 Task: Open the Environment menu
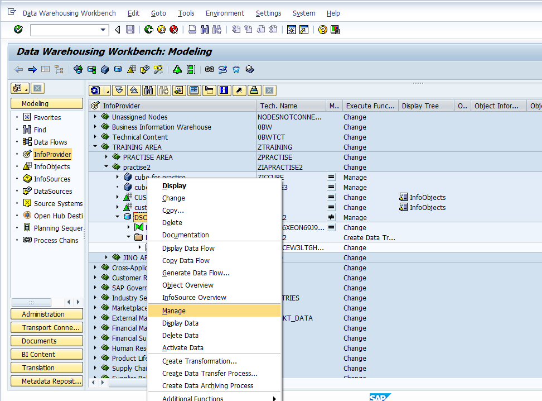tap(224, 13)
